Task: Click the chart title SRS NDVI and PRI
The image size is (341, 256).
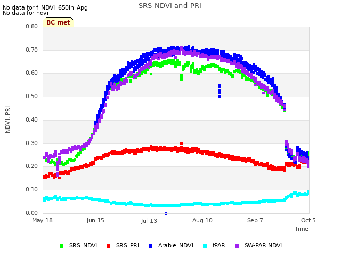Action: [170, 6]
